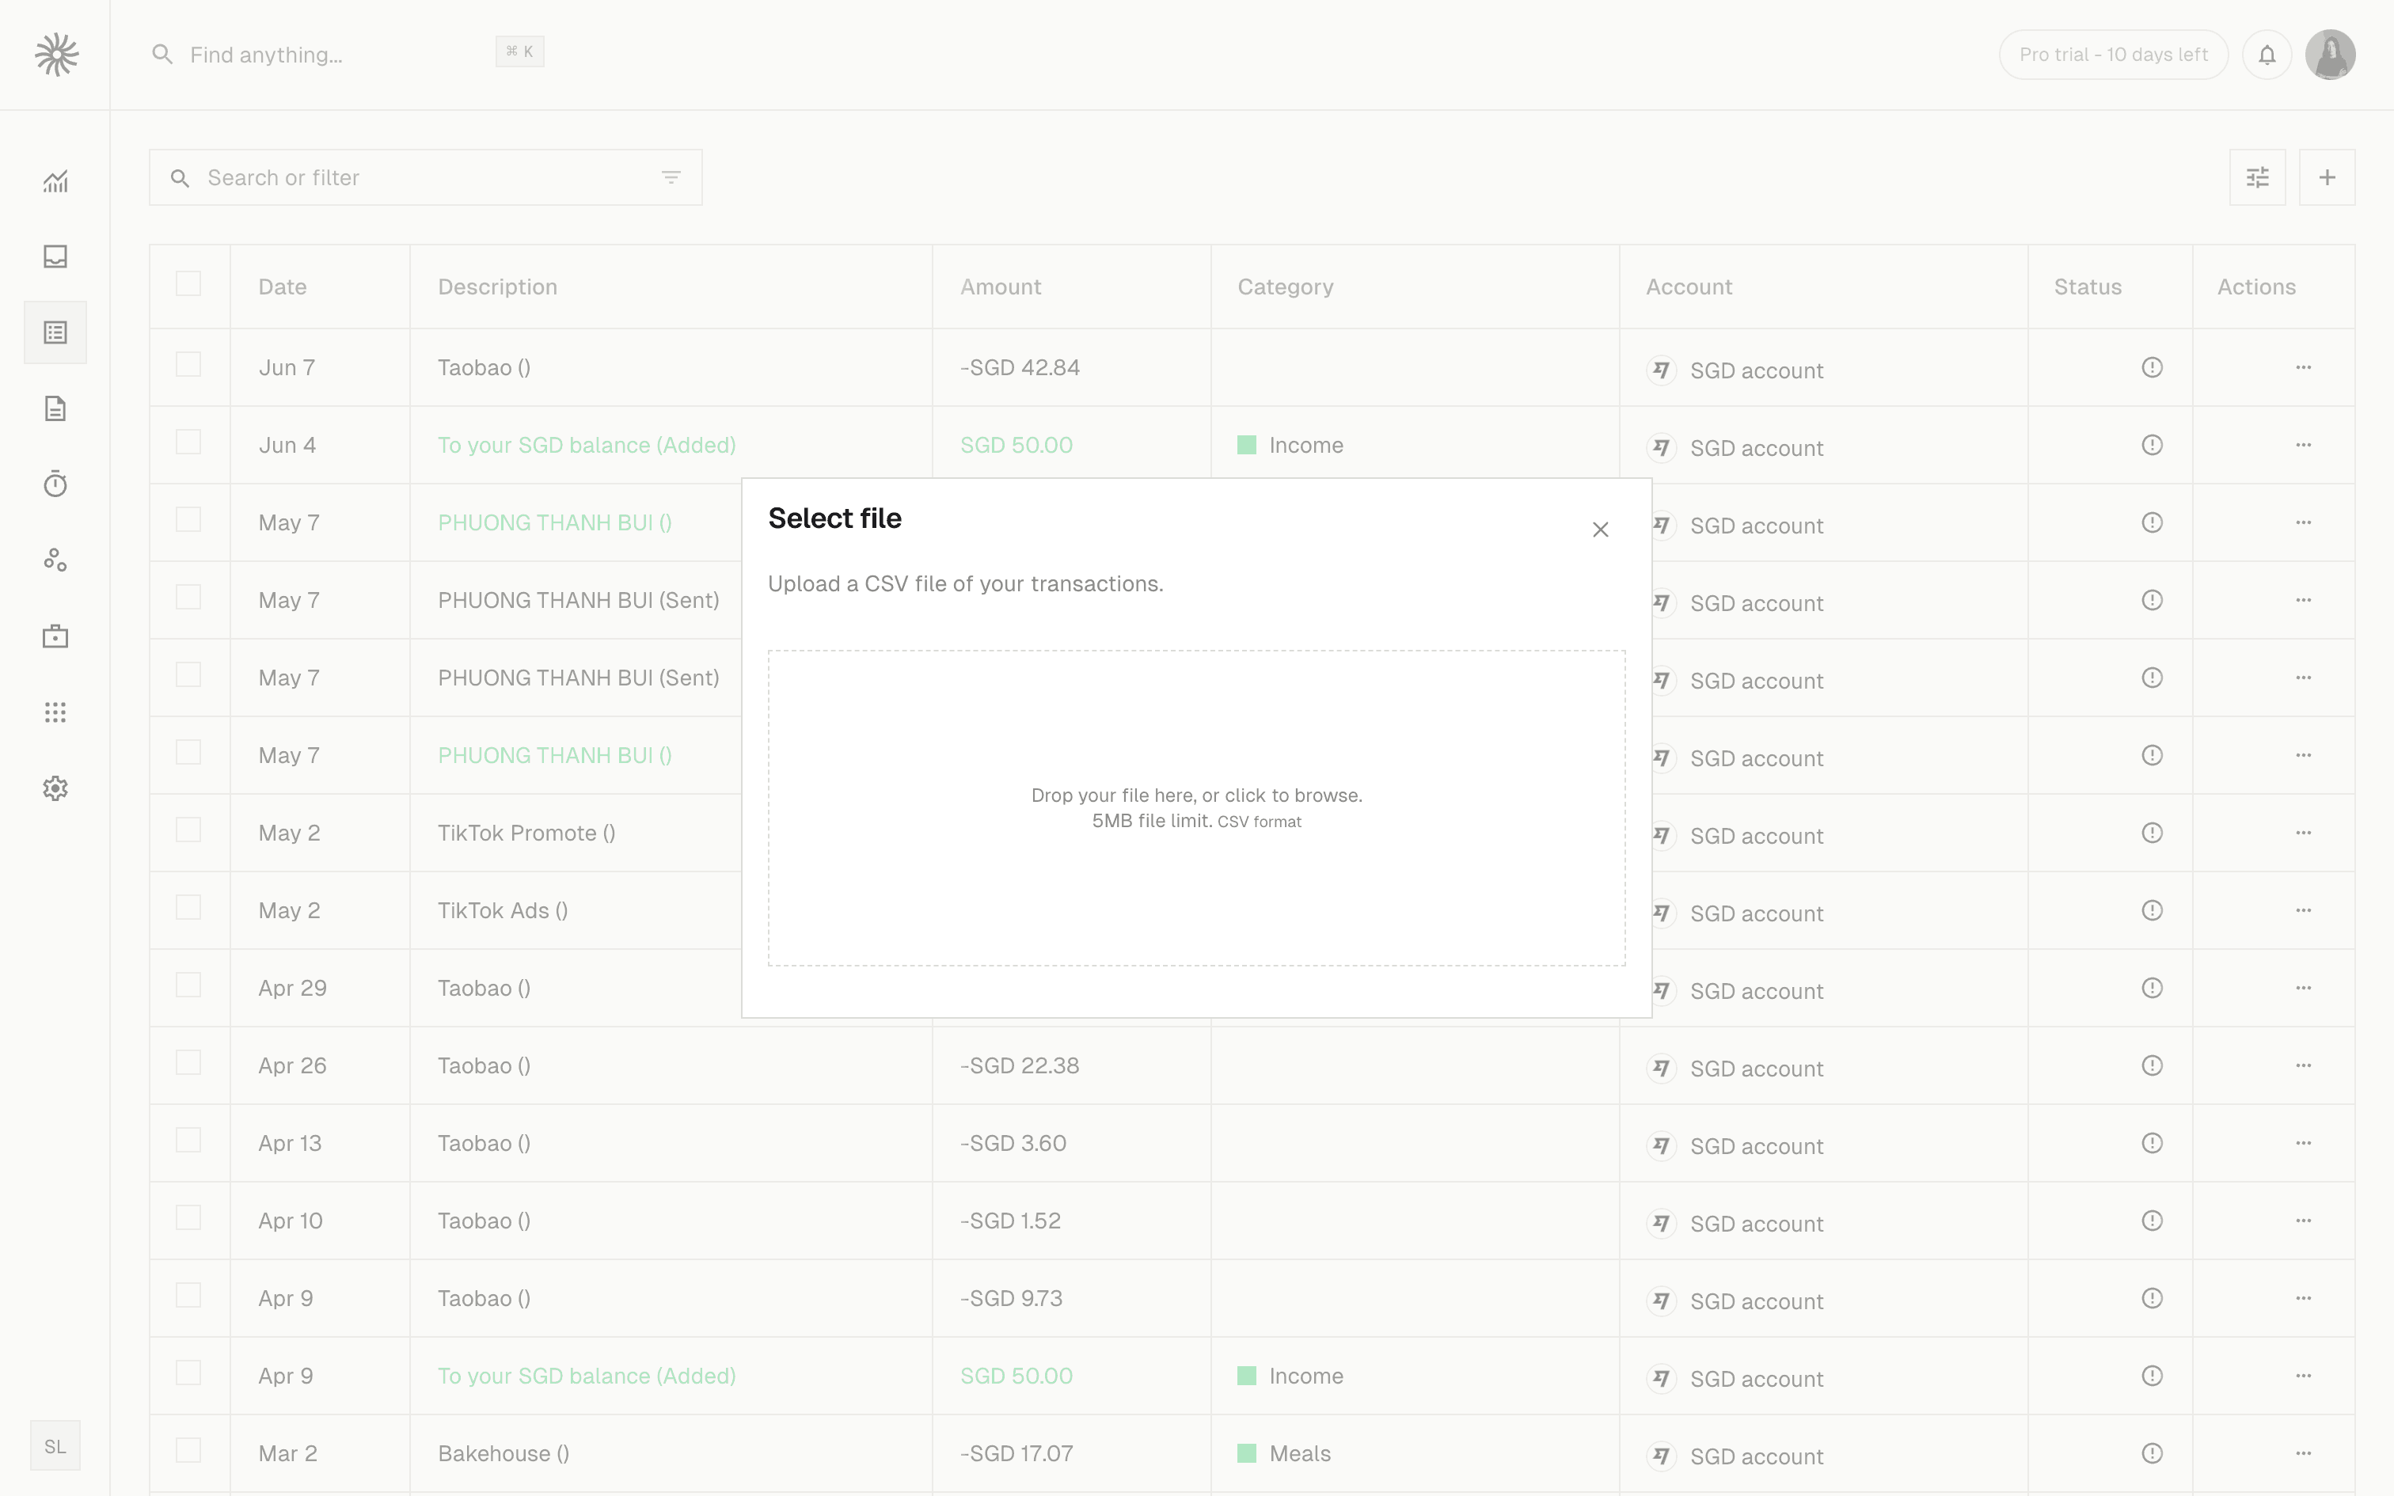The width and height of the screenshot is (2394, 1496).
Task: Open the Overview chart icon in sidebar
Action: click(55, 181)
